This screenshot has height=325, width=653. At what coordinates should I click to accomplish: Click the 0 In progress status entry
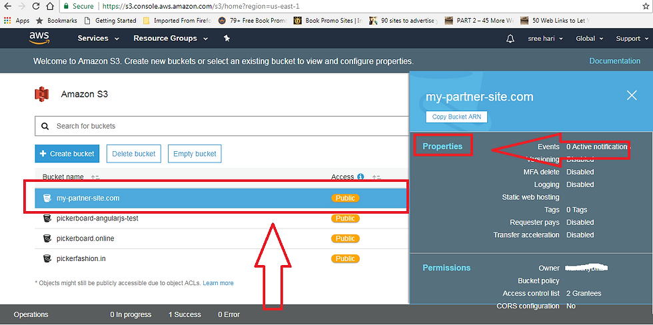(x=131, y=314)
